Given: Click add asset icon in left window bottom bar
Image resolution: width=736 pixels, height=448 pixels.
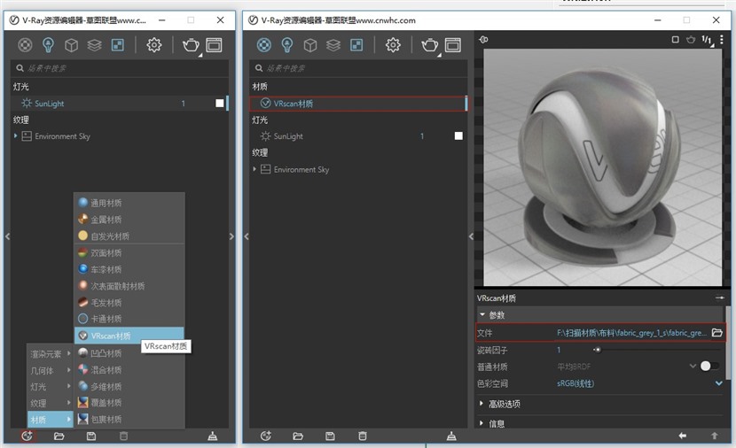Looking at the screenshot, I should 27,436.
